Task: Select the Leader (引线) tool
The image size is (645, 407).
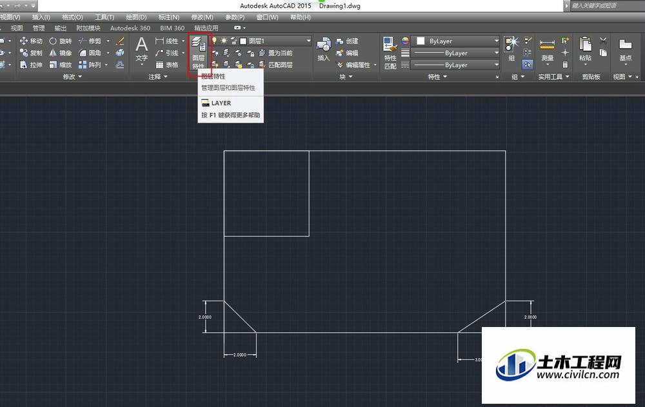Action: click(x=166, y=53)
